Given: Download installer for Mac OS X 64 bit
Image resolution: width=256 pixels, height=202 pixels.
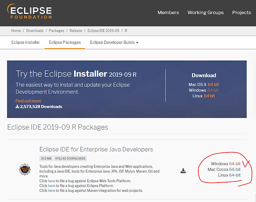Looking at the screenshot, I should (213, 84).
